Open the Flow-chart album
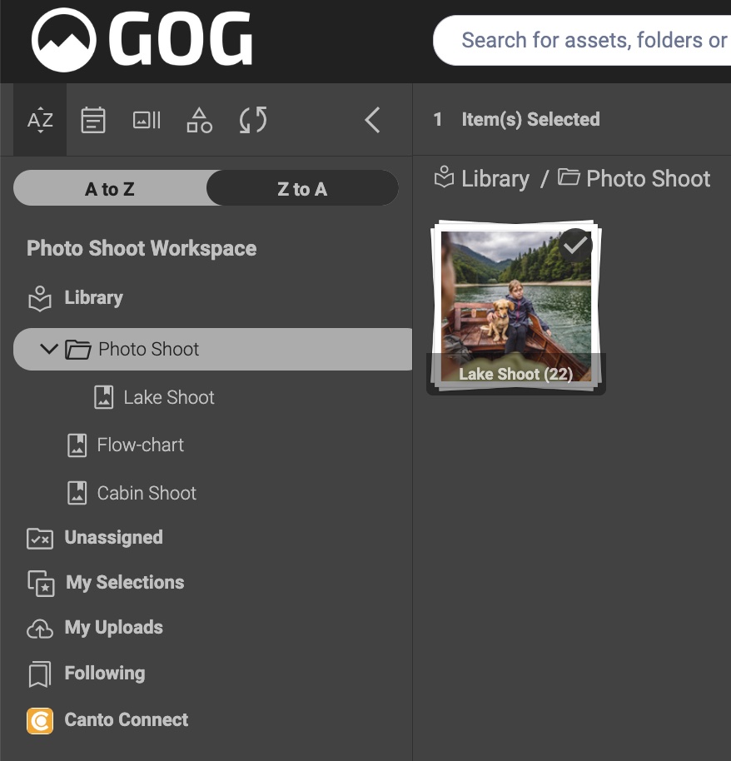 pyautogui.click(x=140, y=445)
